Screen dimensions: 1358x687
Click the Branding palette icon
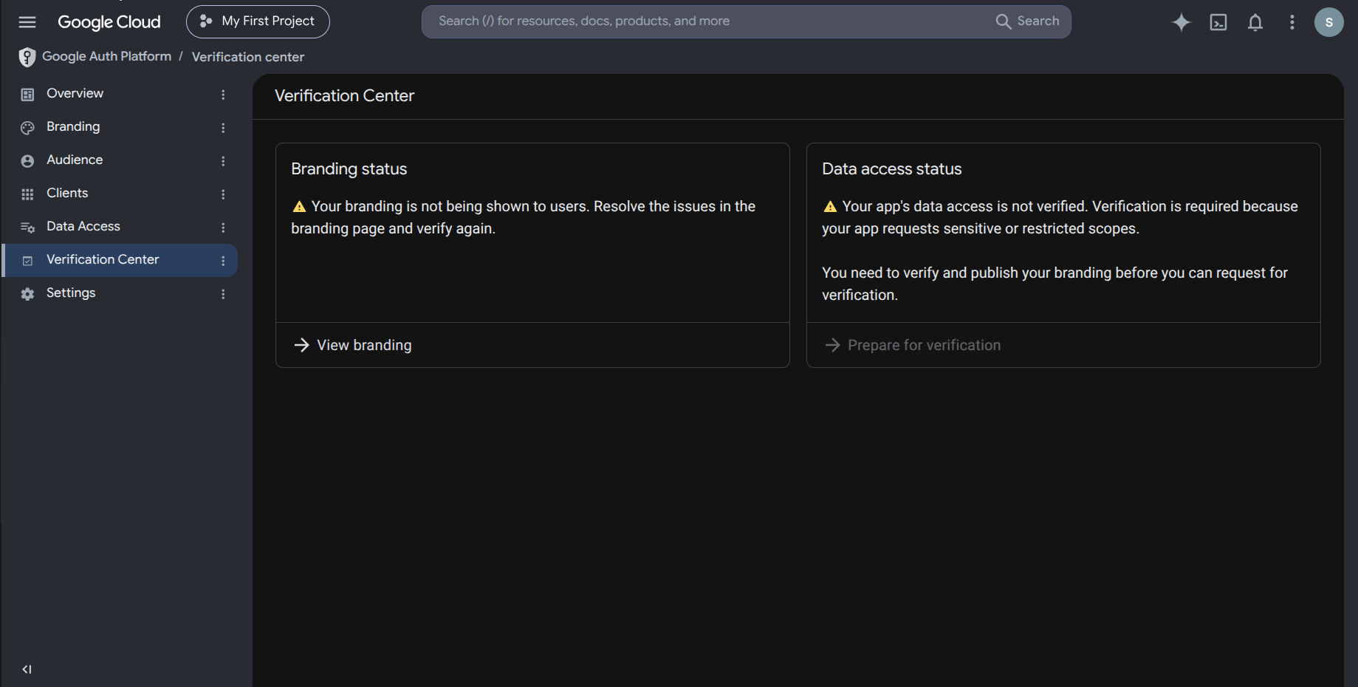[x=27, y=128]
